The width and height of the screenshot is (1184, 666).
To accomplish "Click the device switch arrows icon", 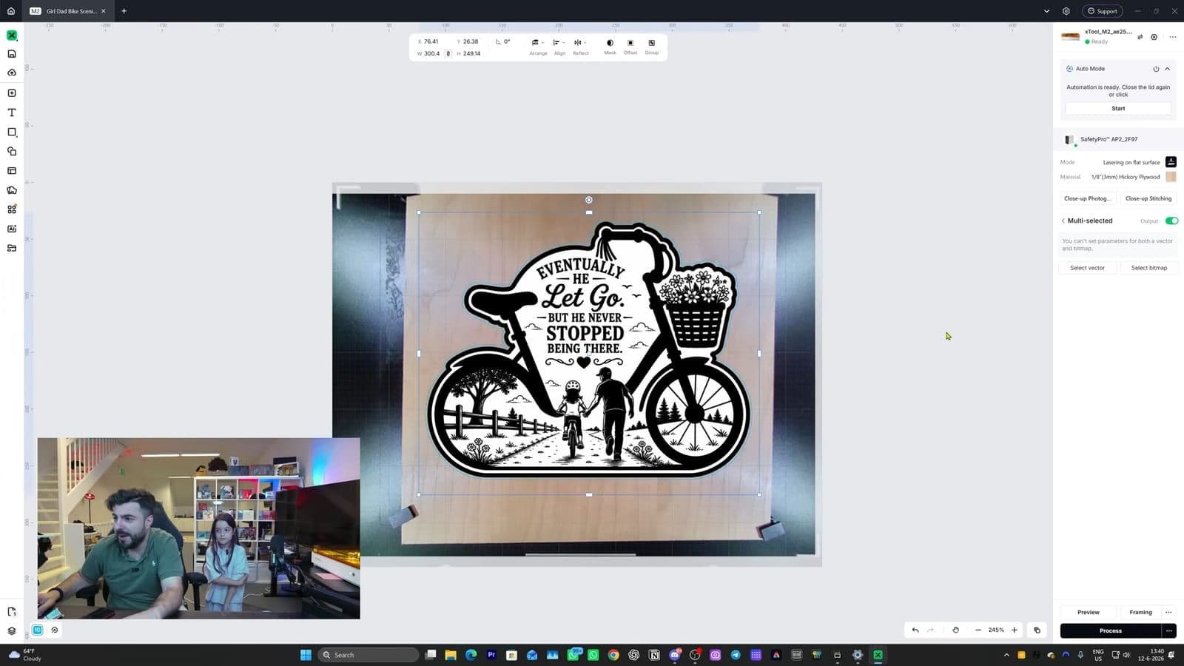I will click(x=1140, y=37).
